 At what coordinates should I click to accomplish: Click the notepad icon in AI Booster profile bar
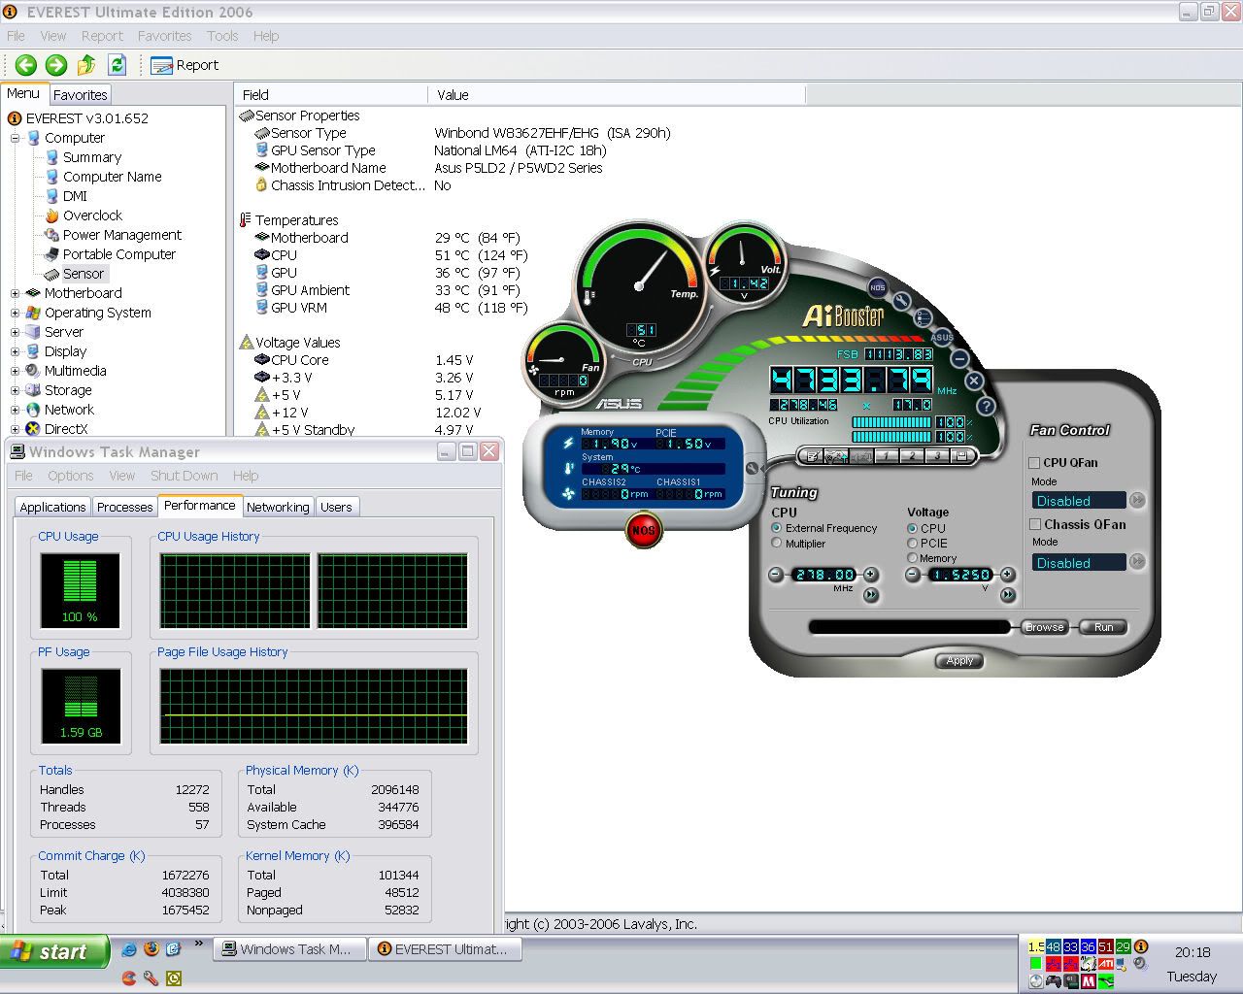click(812, 455)
